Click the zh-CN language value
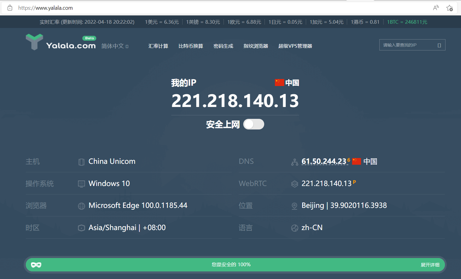 312,228
